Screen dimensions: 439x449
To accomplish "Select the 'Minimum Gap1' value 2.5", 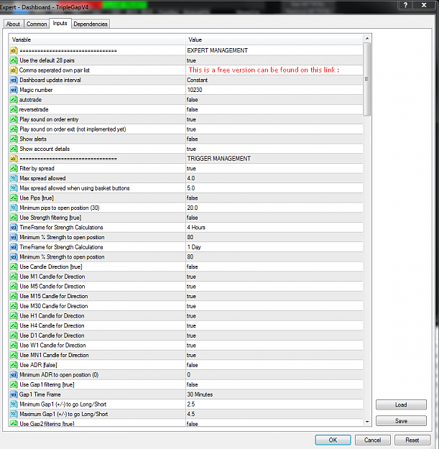I will (274, 404).
